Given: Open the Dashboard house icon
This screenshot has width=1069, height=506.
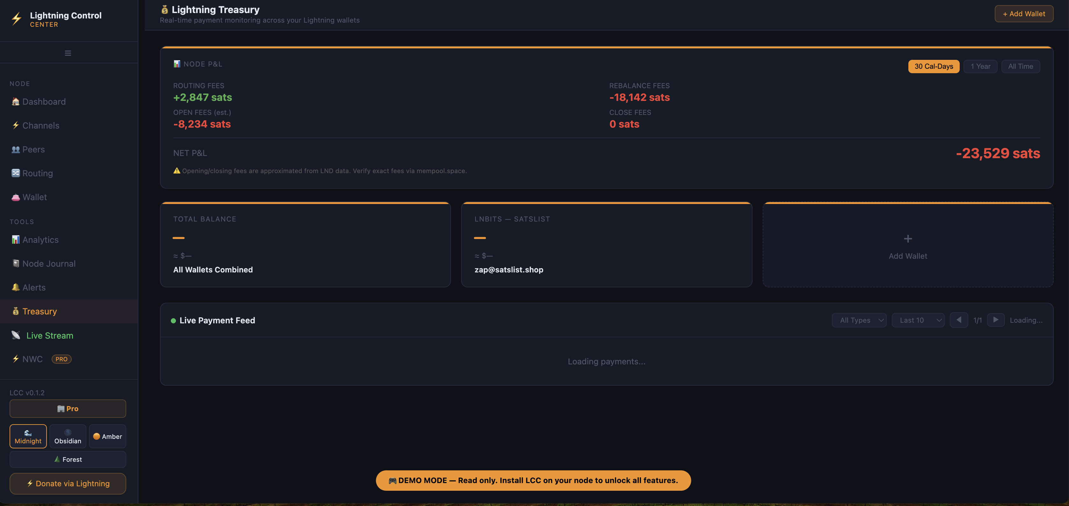Looking at the screenshot, I should click(x=16, y=102).
